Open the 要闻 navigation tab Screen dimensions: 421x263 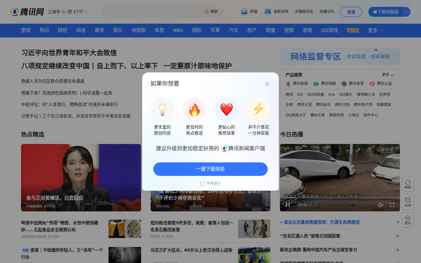(26, 30)
